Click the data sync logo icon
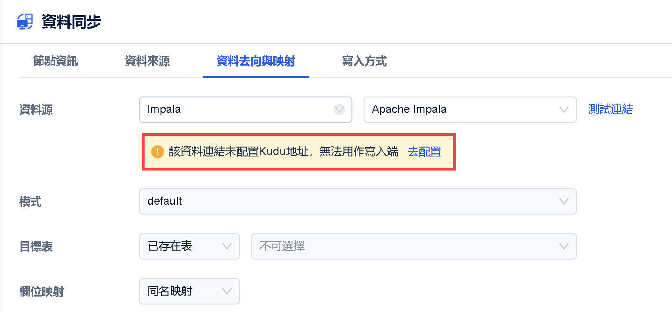672x312 pixels. (25, 22)
